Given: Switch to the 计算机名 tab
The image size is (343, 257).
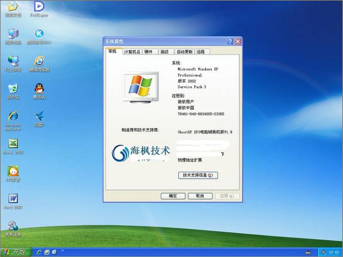Looking at the screenshot, I should 132,51.
